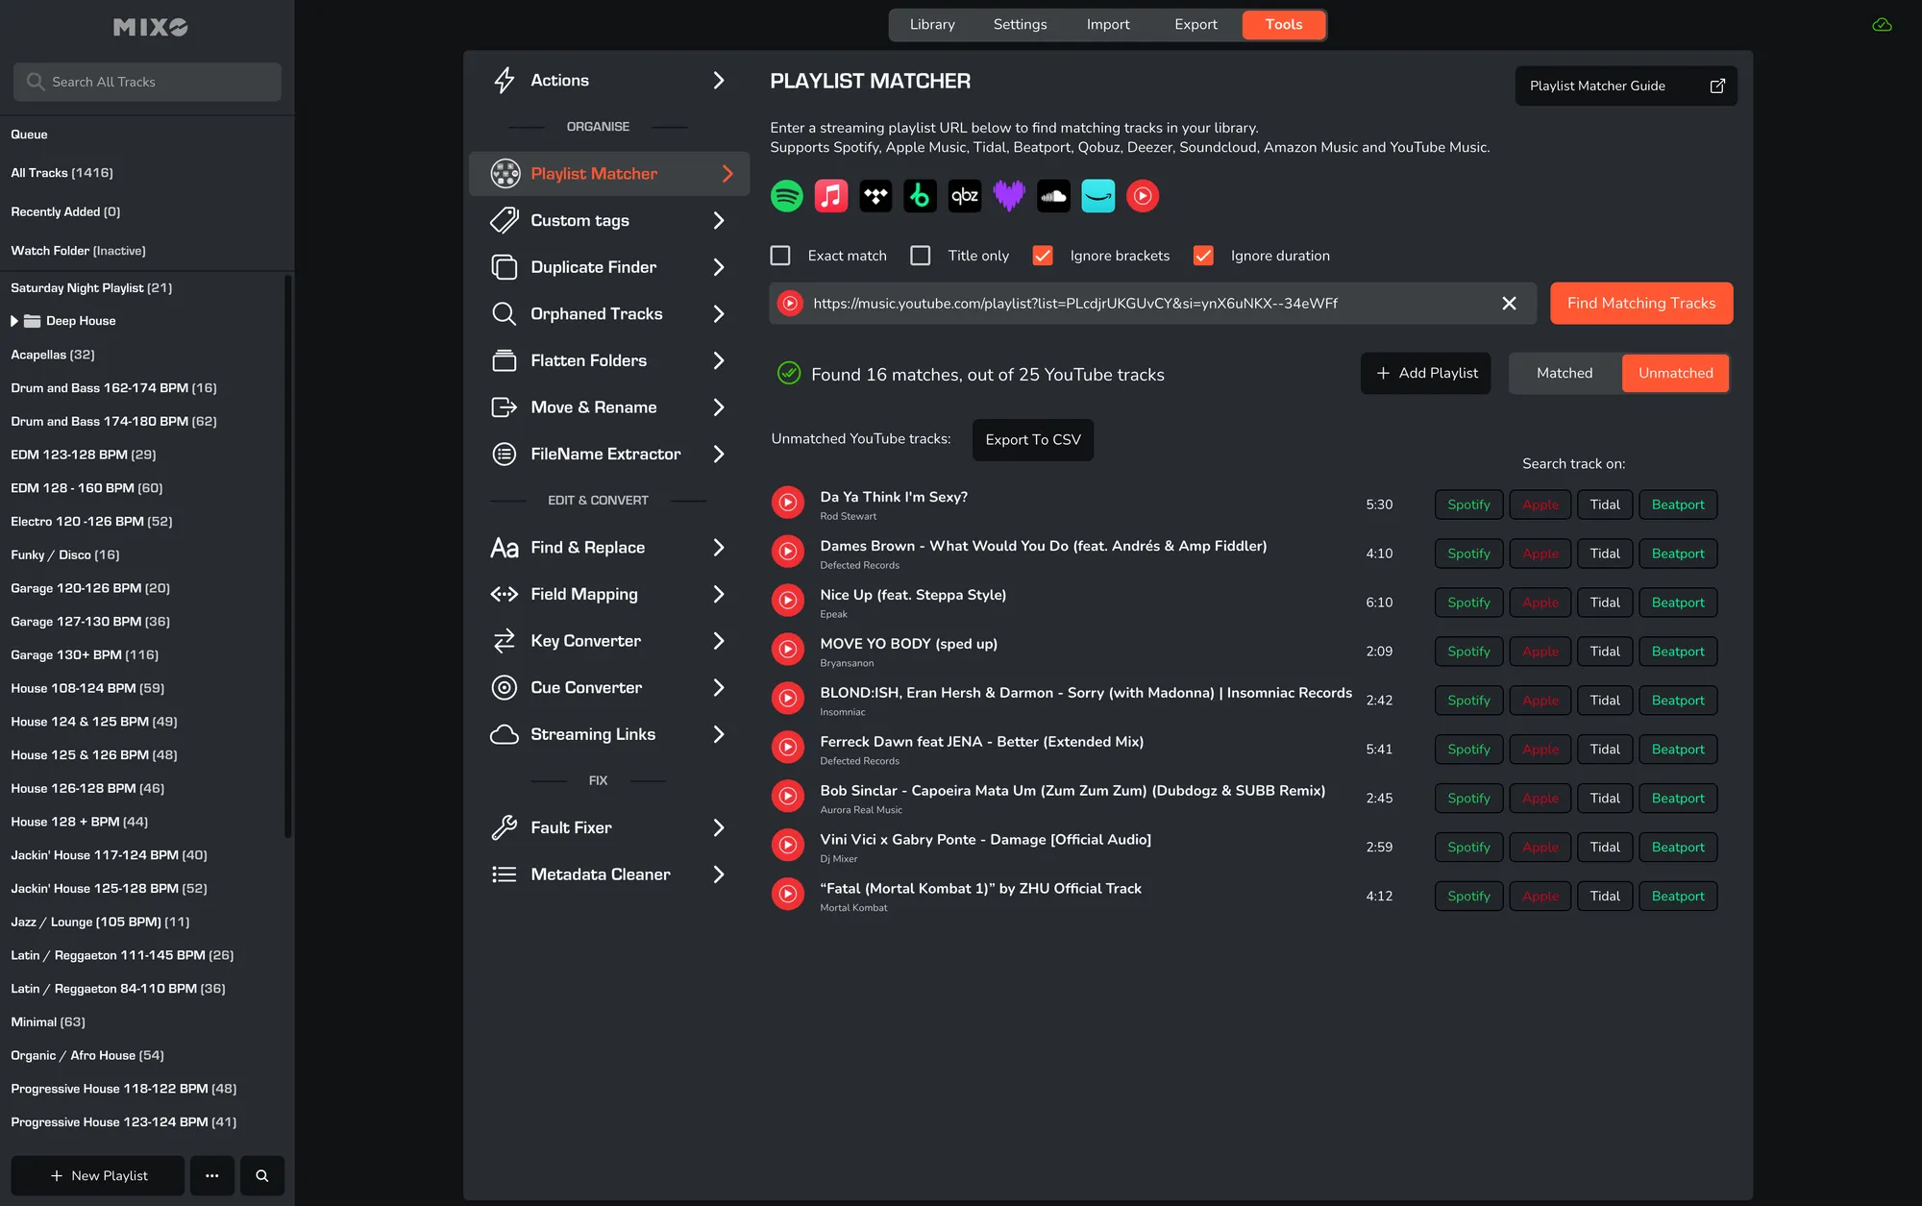1922x1206 pixels.
Task: Click the Spotify service icon
Action: 787,196
